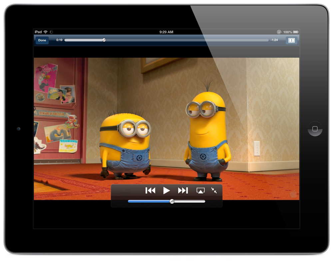Tap the 9:29 AM clock
This screenshot has width=333, height=262.
pos(166,32)
